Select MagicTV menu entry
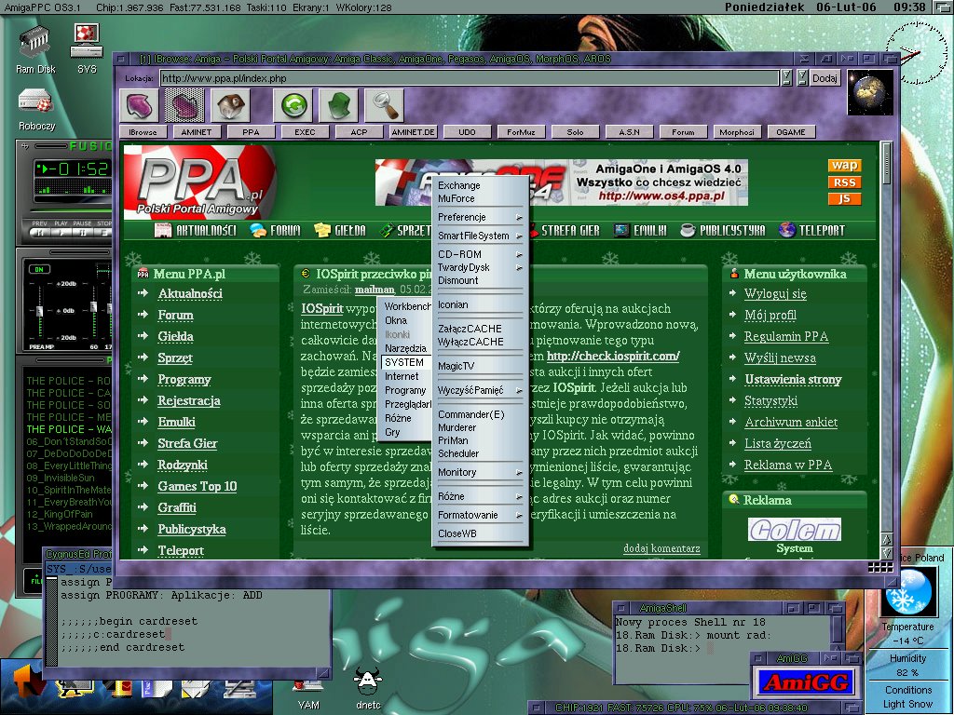This screenshot has height=715, width=954. click(456, 366)
